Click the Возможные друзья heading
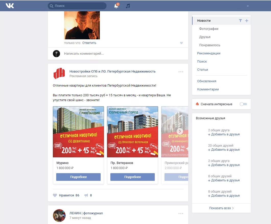Screen dimensions: 271x224 tap(210, 118)
